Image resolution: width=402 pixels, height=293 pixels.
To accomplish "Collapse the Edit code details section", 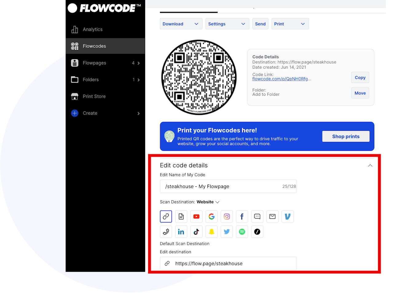I will pyautogui.click(x=370, y=166).
